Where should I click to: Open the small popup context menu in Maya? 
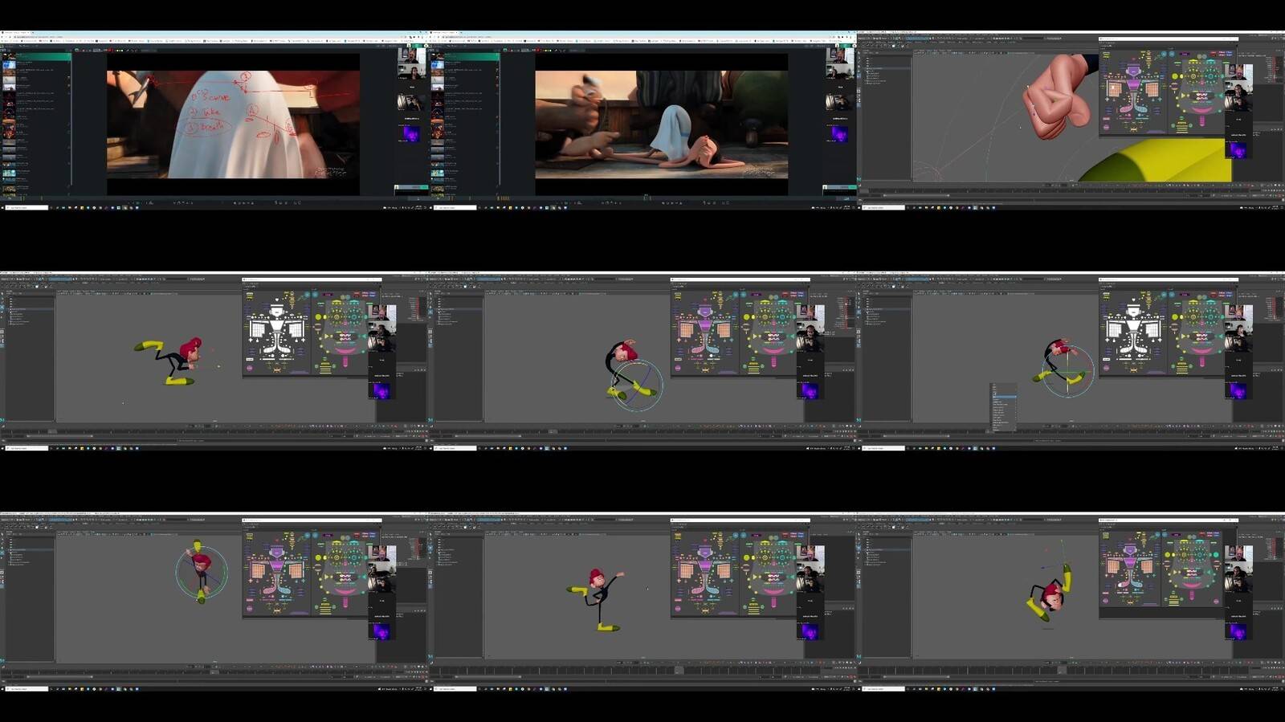point(1004,407)
